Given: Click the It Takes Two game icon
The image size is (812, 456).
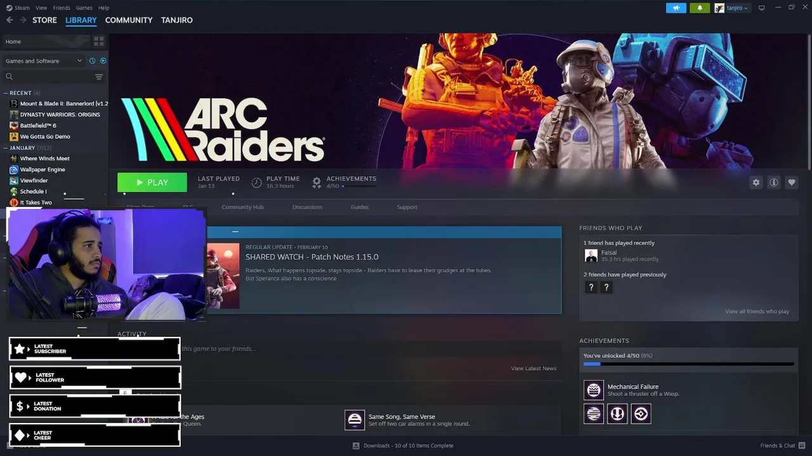Looking at the screenshot, I should pyautogui.click(x=14, y=203).
